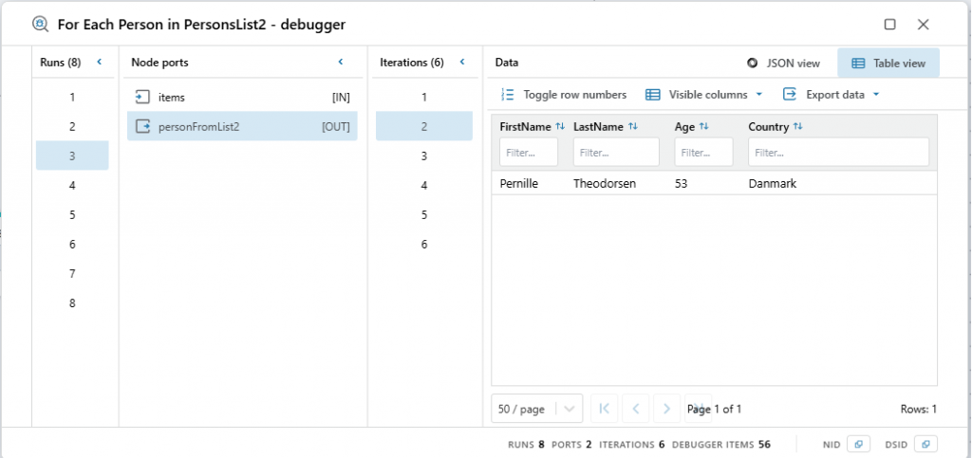Viewport: 972px width, 458px height.
Task: Select the items input port
Action: (242, 97)
